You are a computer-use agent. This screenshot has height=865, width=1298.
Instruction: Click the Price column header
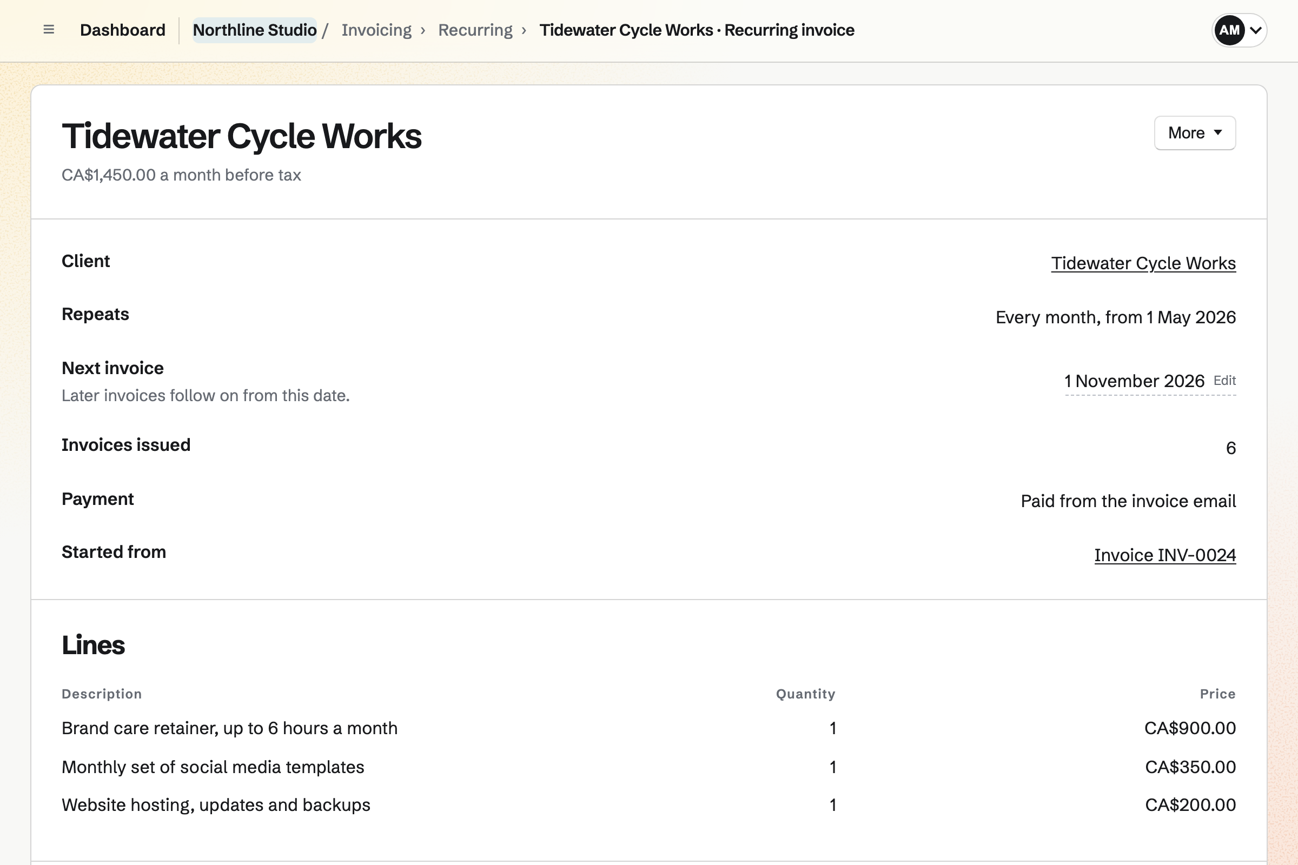click(x=1217, y=694)
